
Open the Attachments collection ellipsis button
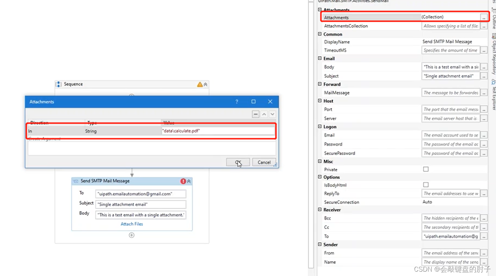484,17
